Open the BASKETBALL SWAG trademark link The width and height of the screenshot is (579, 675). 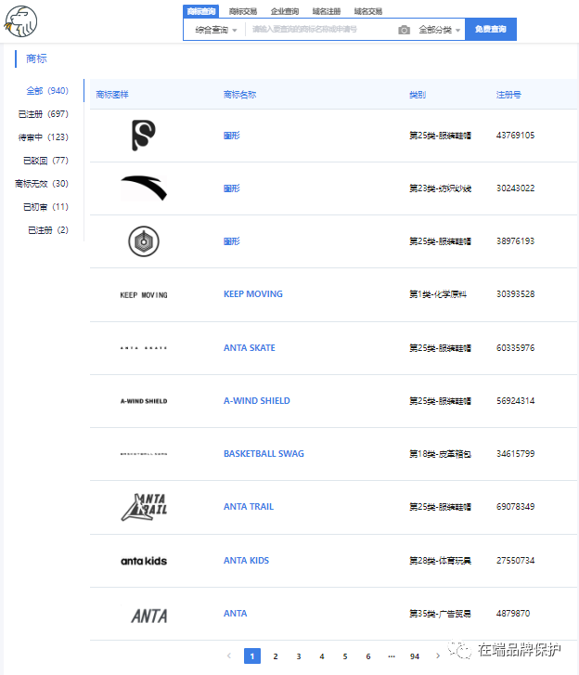pos(264,454)
